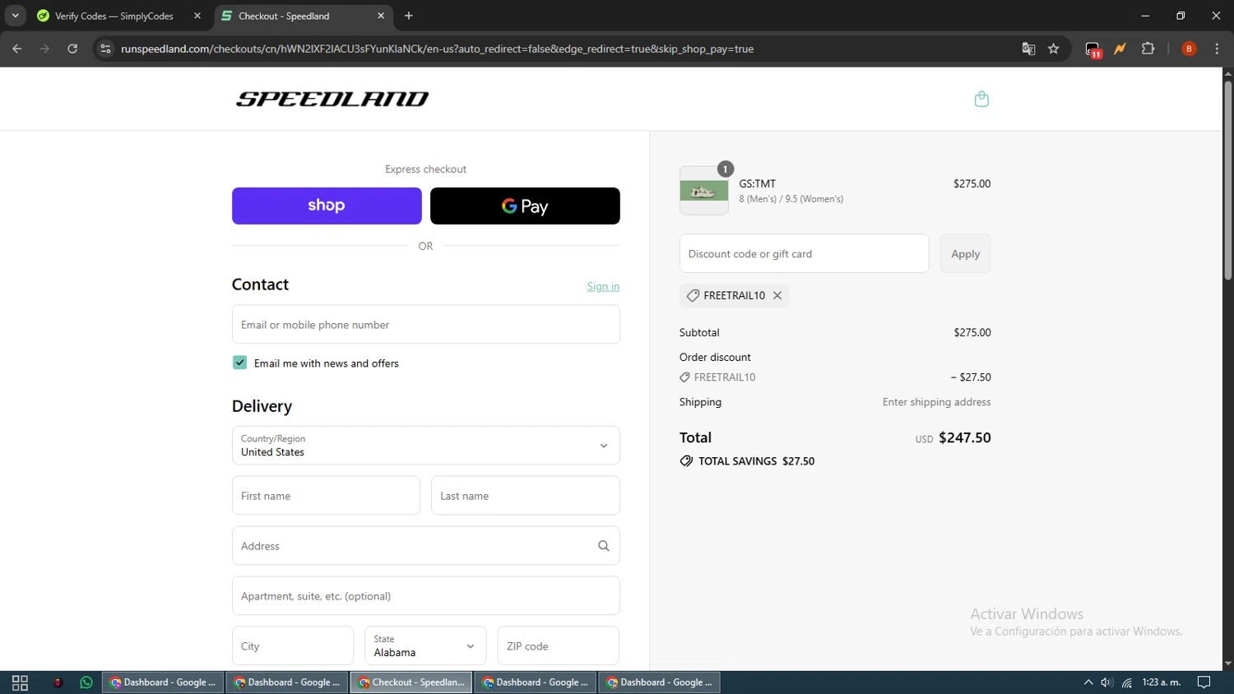Viewport: 1234px width, 694px height.
Task: Close the Checkout - Speedland tab
Action: pos(381,16)
